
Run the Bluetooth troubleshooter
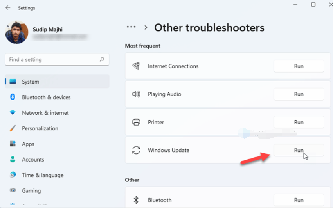[299, 200]
